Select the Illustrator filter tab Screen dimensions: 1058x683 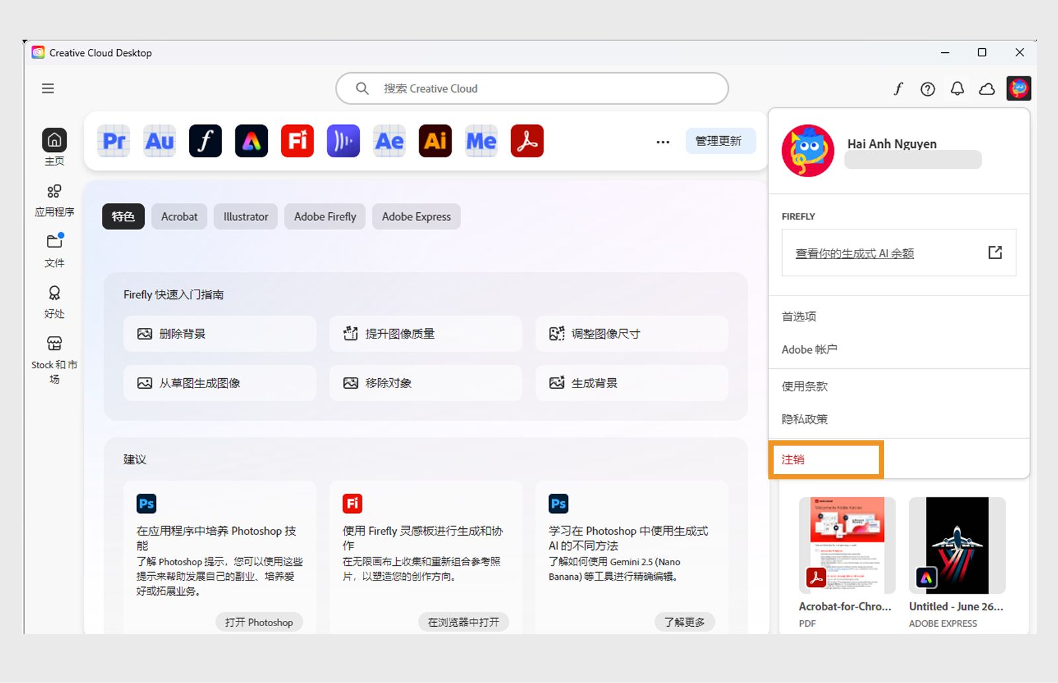tap(245, 216)
